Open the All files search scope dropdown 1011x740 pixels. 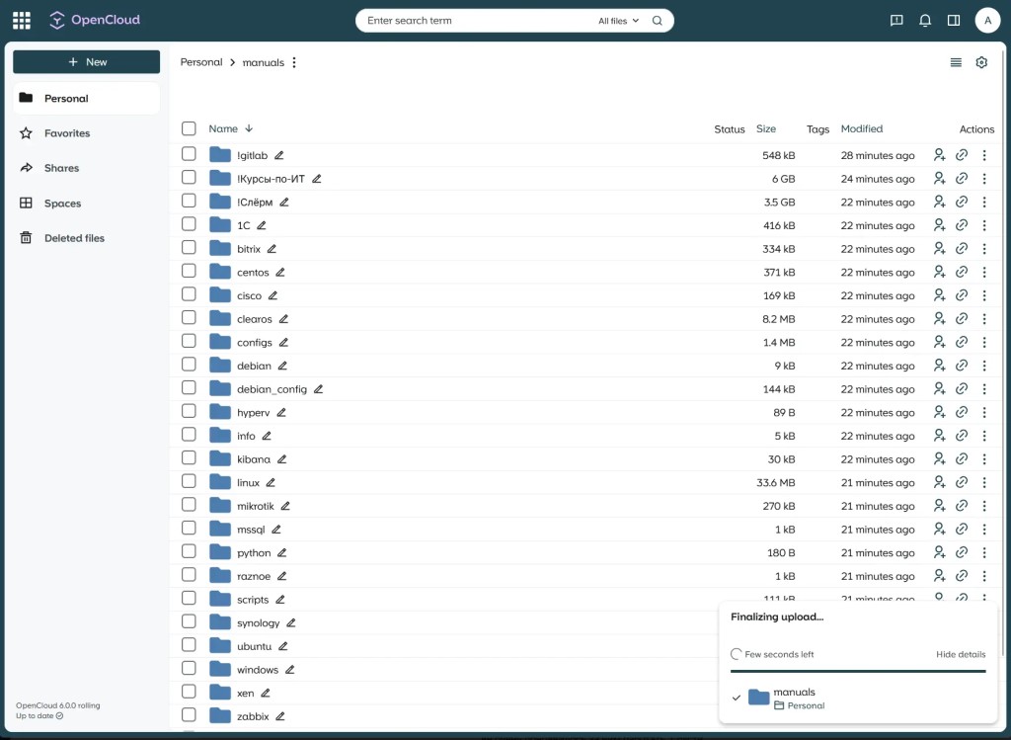click(x=619, y=21)
